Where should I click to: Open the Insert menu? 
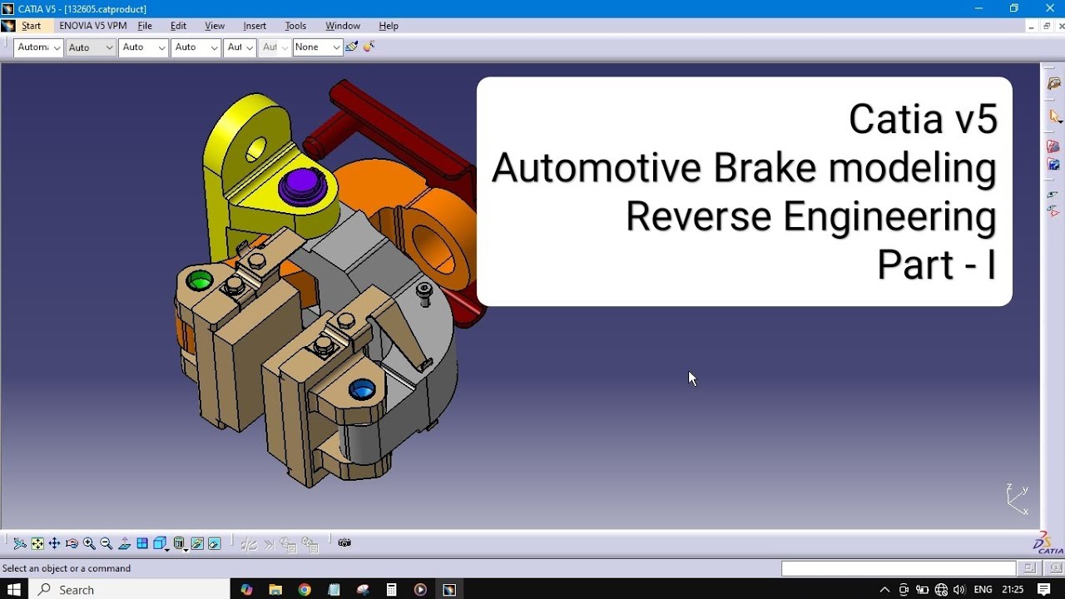pyautogui.click(x=255, y=26)
